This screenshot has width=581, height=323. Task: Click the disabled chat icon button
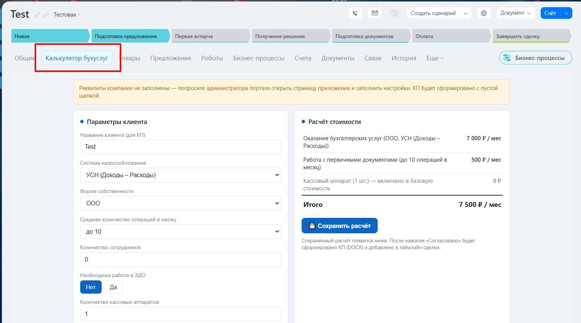[394, 13]
